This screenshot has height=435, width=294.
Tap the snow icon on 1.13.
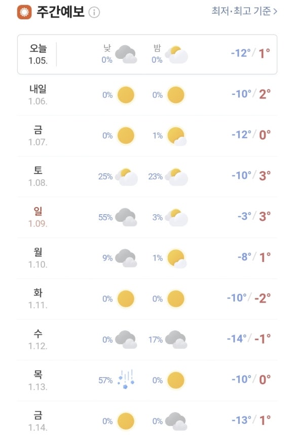pos(126,379)
